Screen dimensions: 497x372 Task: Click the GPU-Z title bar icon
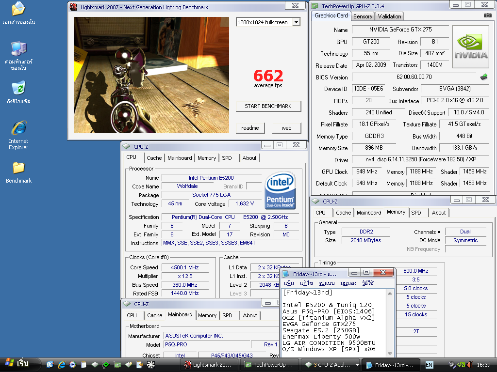(315, 6)
